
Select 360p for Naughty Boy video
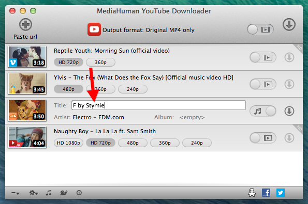point(165,143)
